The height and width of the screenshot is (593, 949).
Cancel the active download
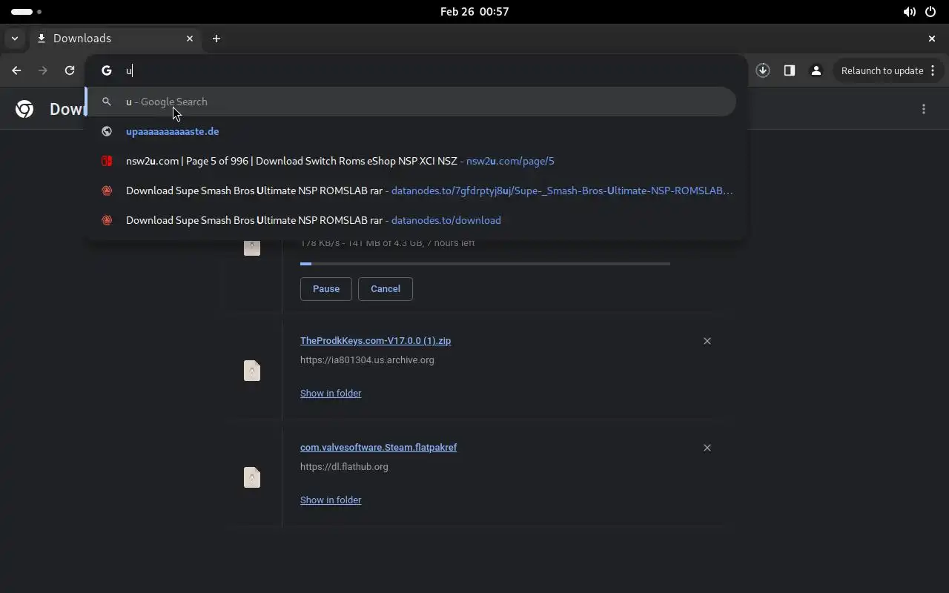(386, 289)
